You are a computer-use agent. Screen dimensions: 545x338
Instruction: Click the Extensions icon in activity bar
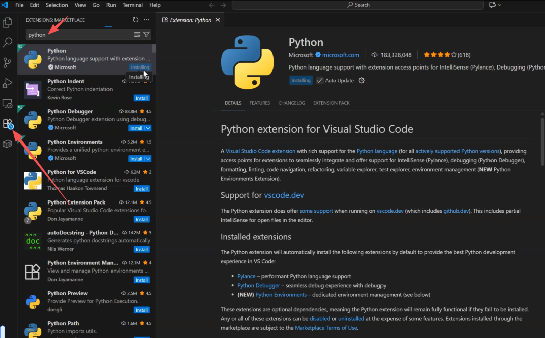[8, 124]
